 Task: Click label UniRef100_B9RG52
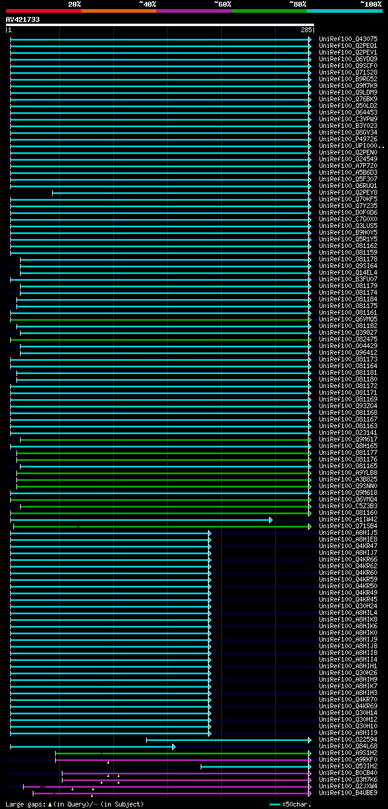coord(348,79)
